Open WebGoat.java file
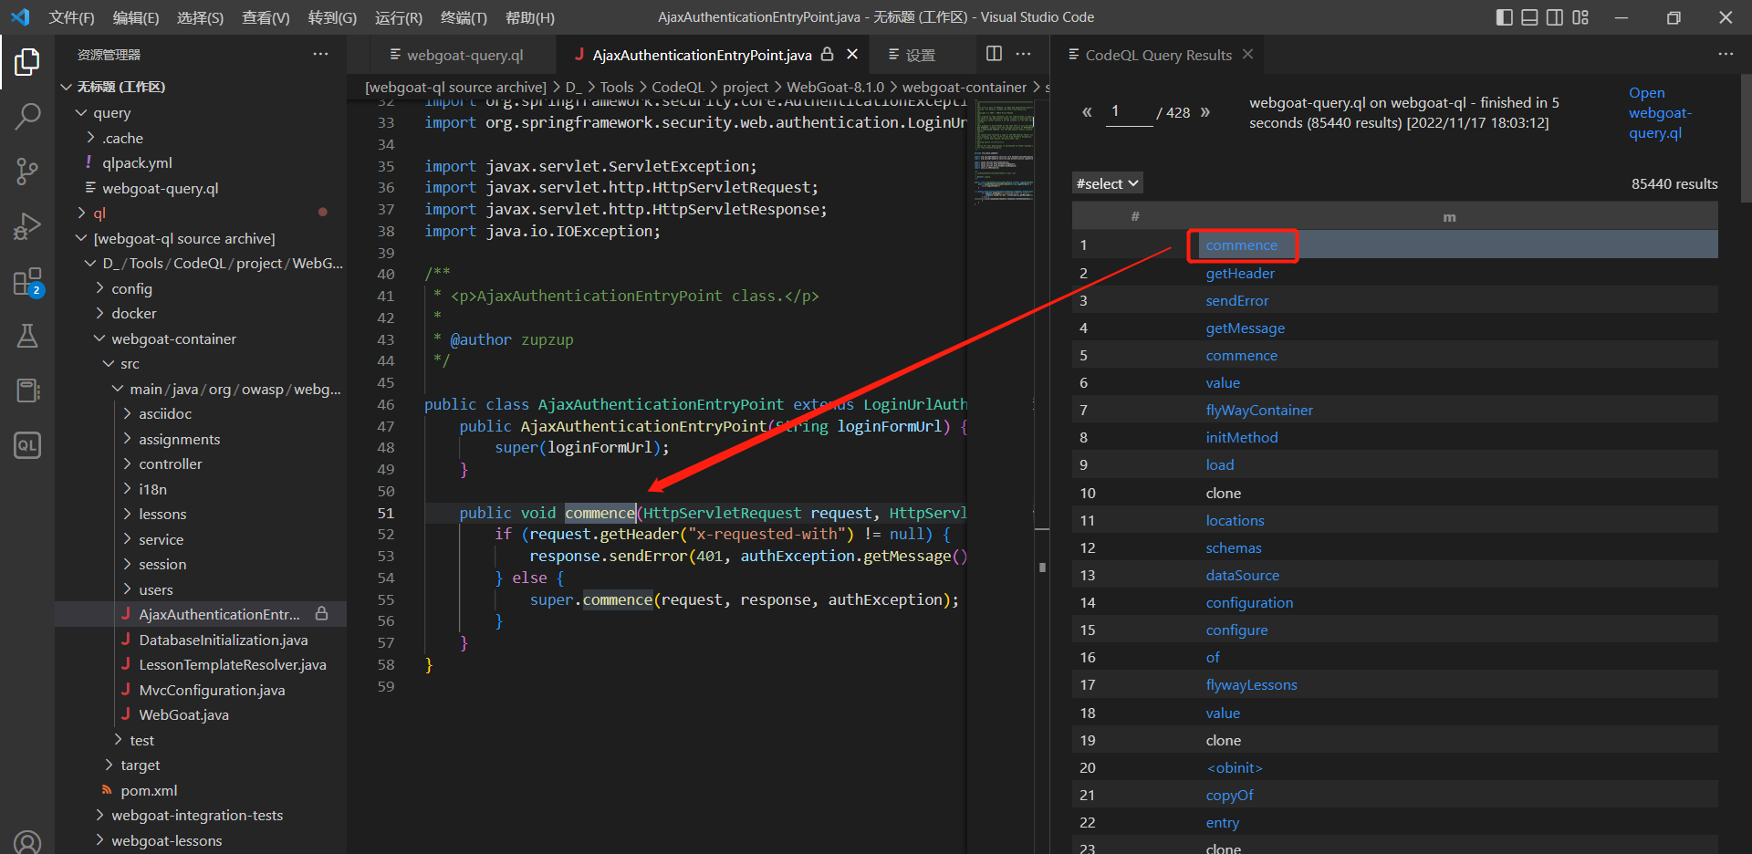This screenshot has height=854, width=1752. click(183, 714)
